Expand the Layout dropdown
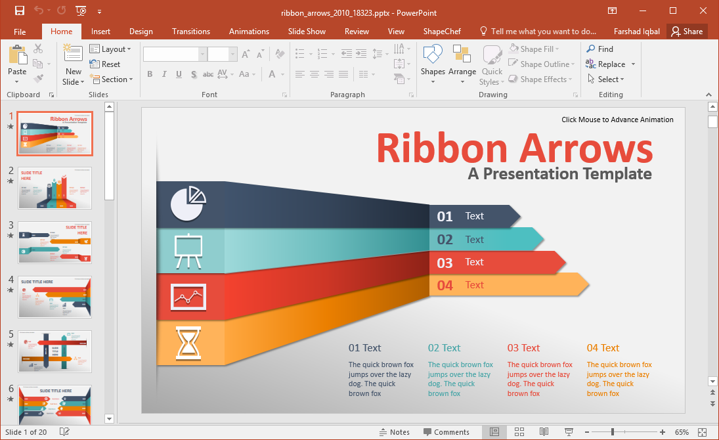The image size is (719, 440). 111,49
